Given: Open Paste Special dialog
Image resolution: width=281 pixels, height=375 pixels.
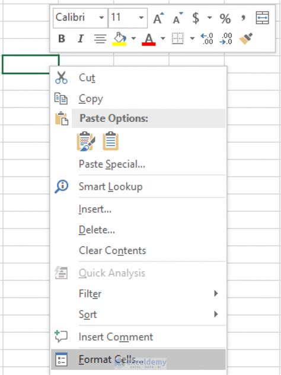Looking at the screenshot, I should 138,164.
